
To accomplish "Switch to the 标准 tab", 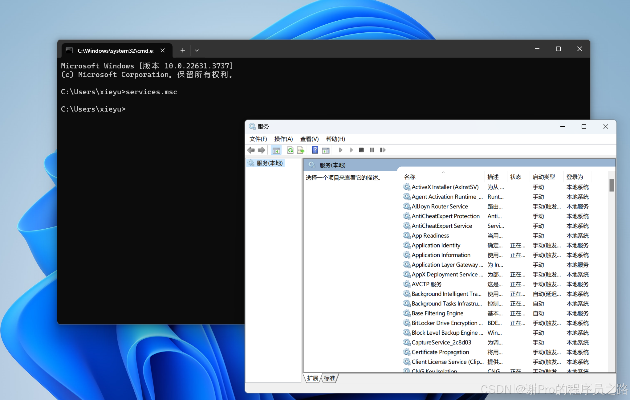I will [329, 378].
